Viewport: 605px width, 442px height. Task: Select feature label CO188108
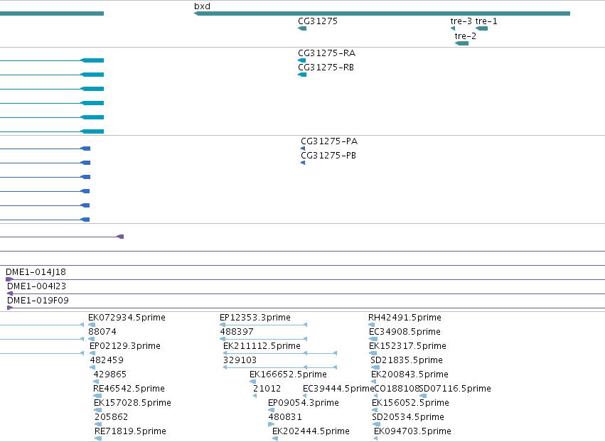pyautogui.click(x=397, y=389)
